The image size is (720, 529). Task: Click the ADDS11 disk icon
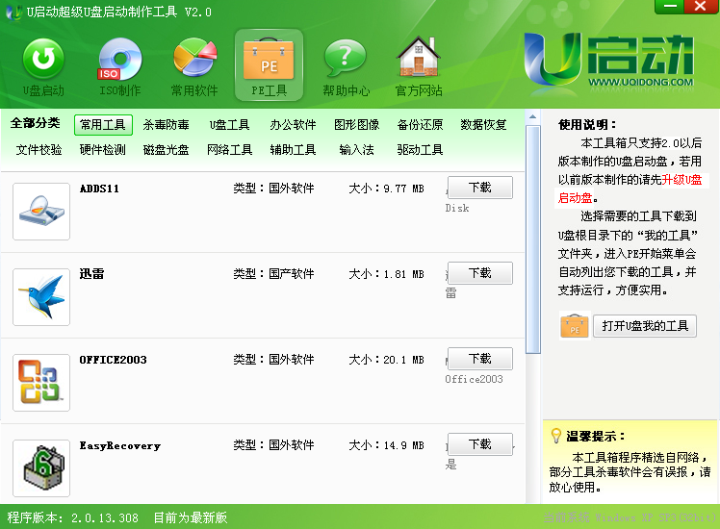[x=41, y=212]
